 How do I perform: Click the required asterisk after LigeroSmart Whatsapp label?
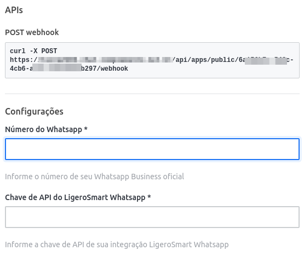point(149,196)
